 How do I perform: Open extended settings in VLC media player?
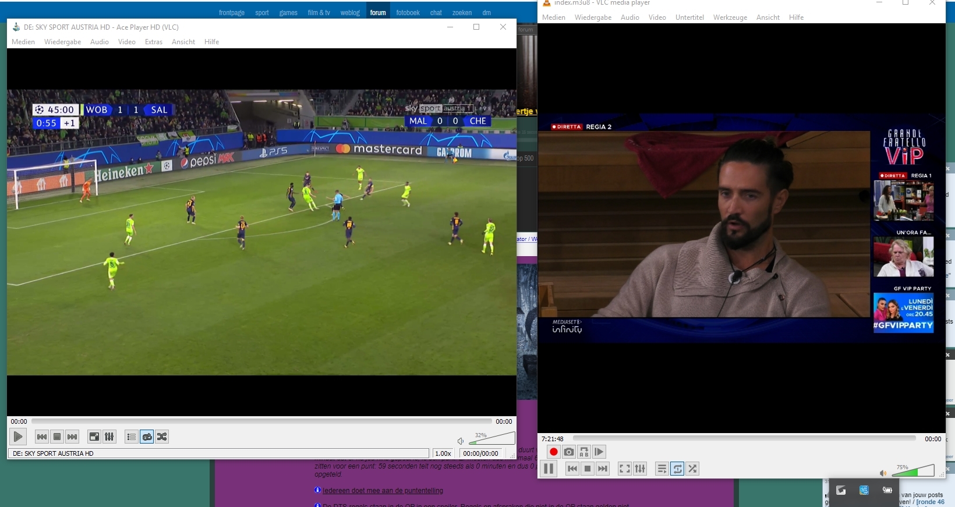[x=640, y=469]
